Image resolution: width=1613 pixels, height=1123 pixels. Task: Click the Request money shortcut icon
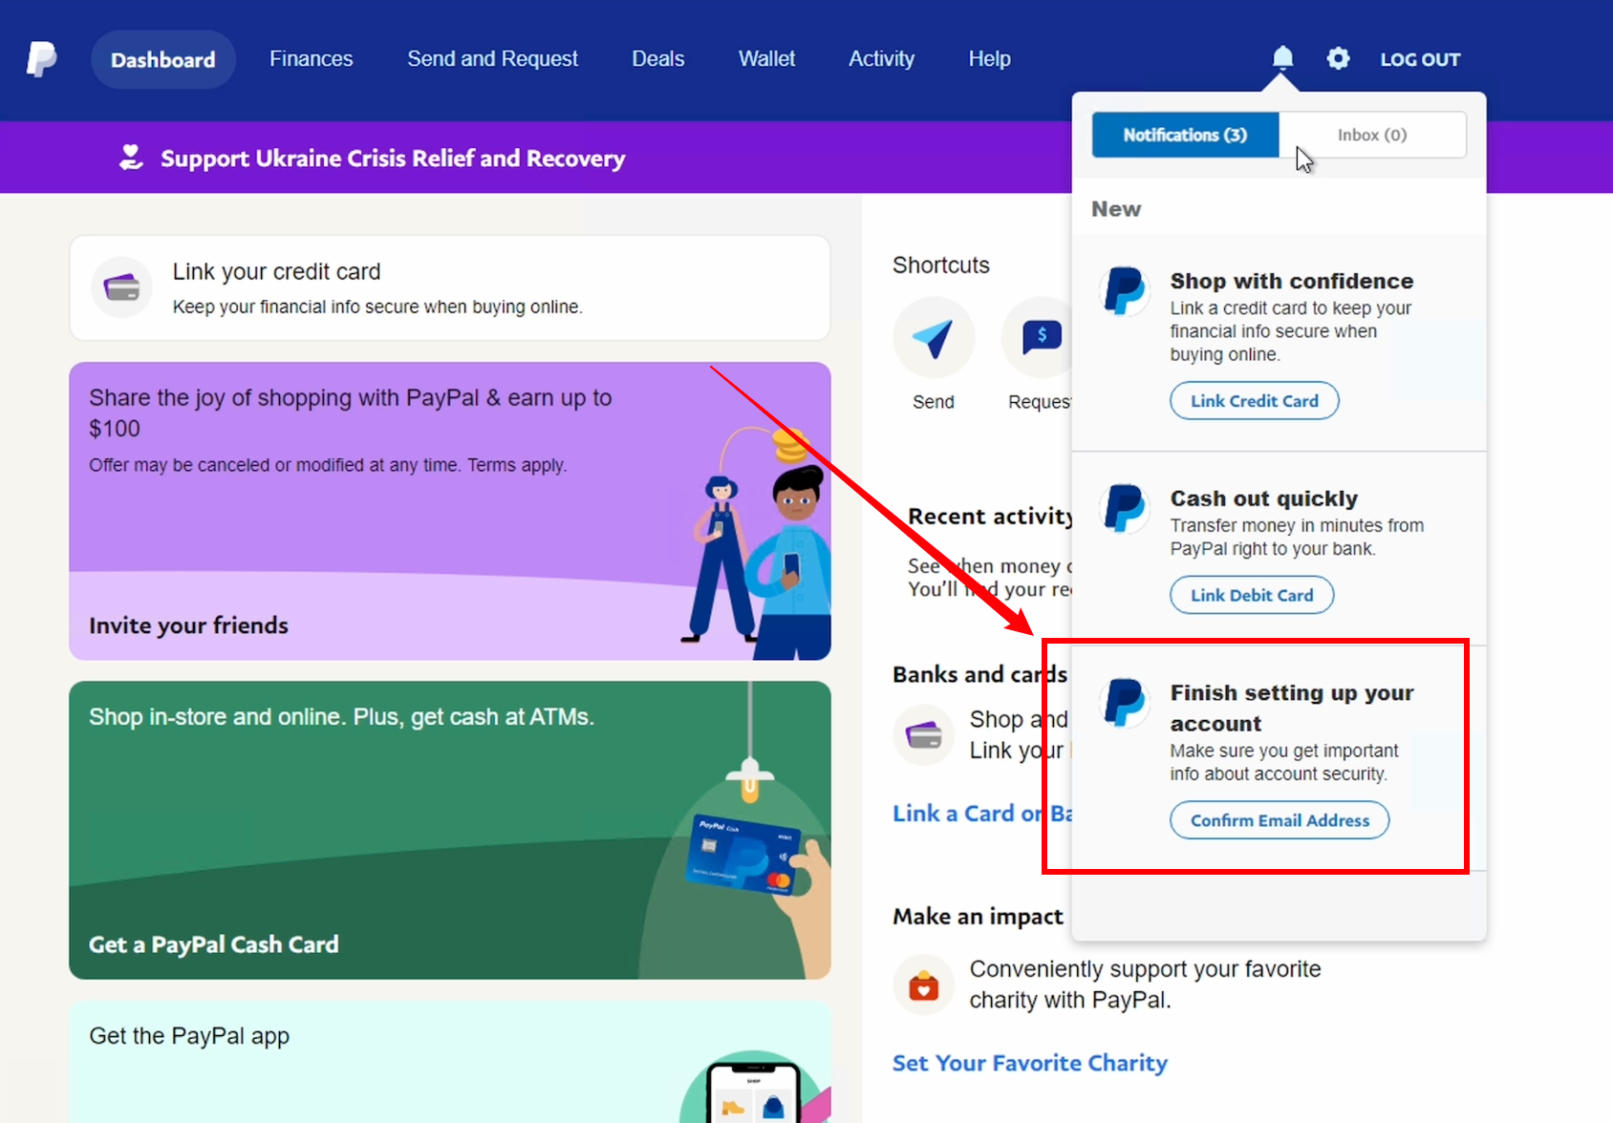pyautogui.click(x=1040, y=338)
